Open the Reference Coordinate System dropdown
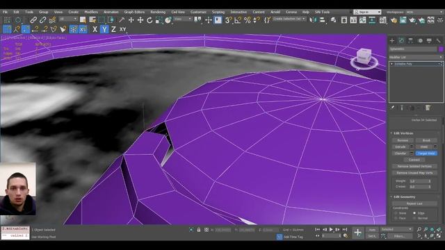The image size is (445, 250). [183, 19]
